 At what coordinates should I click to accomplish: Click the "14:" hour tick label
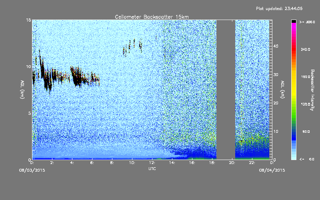click(x=172, y=163)
